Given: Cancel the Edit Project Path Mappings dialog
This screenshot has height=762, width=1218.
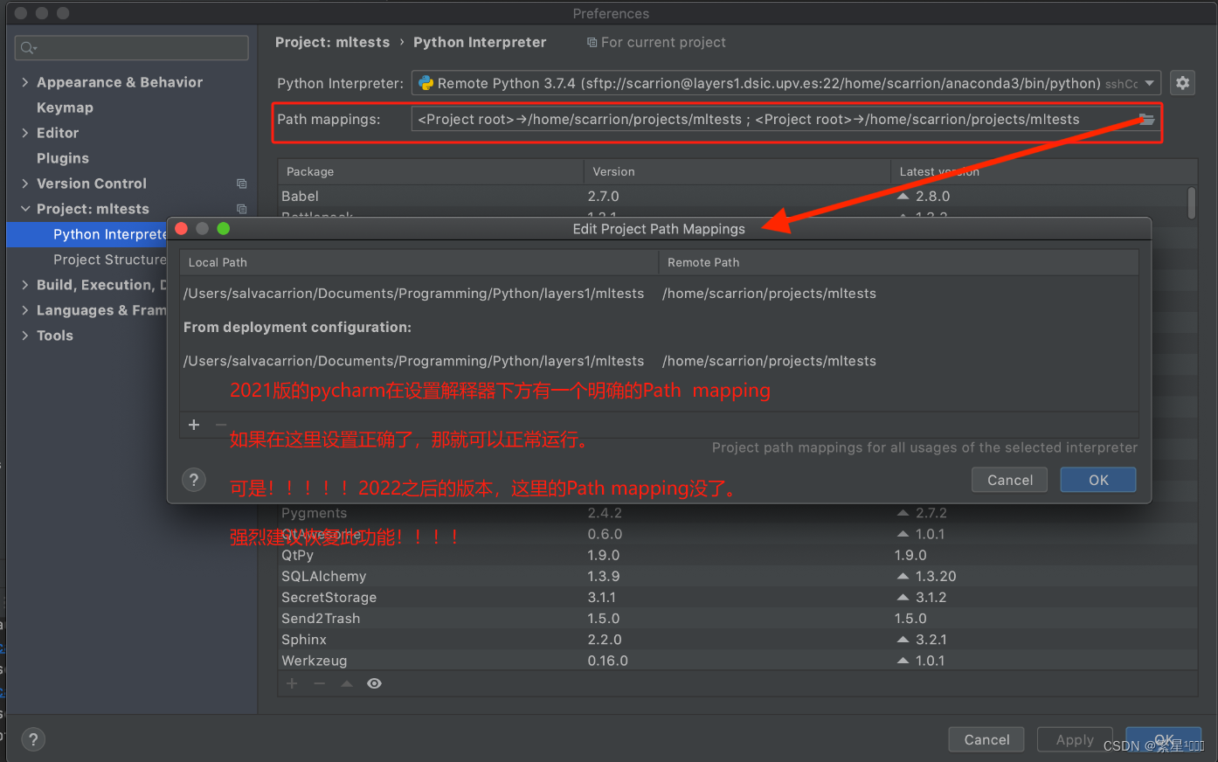Looking at the screenshot, I should [1010, 480].
